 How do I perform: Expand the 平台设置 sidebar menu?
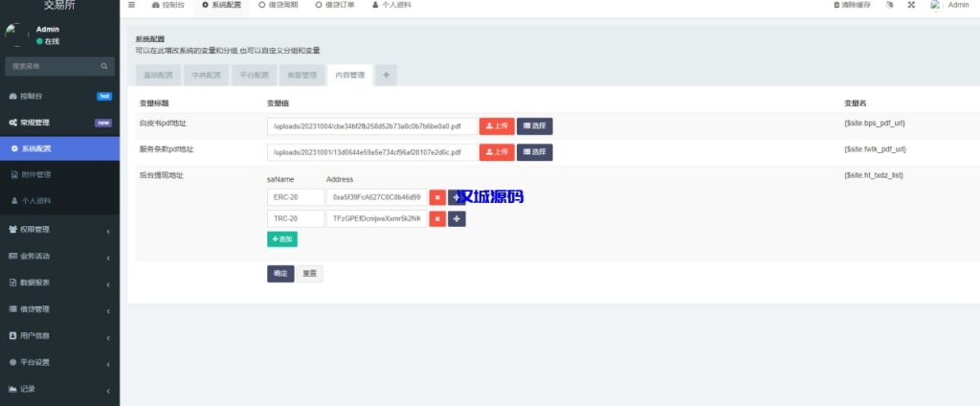point(59,362)
